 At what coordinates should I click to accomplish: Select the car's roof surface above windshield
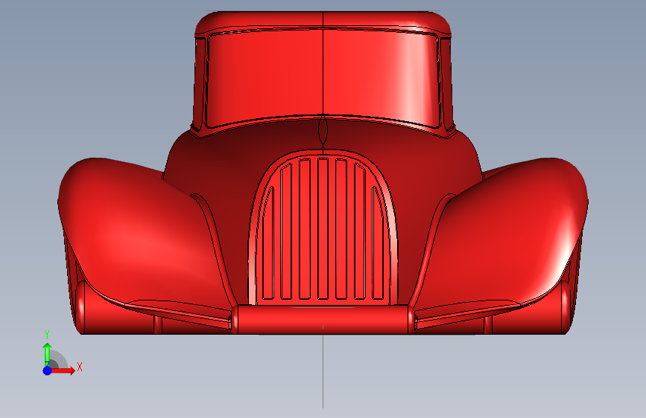pos(323,21)
